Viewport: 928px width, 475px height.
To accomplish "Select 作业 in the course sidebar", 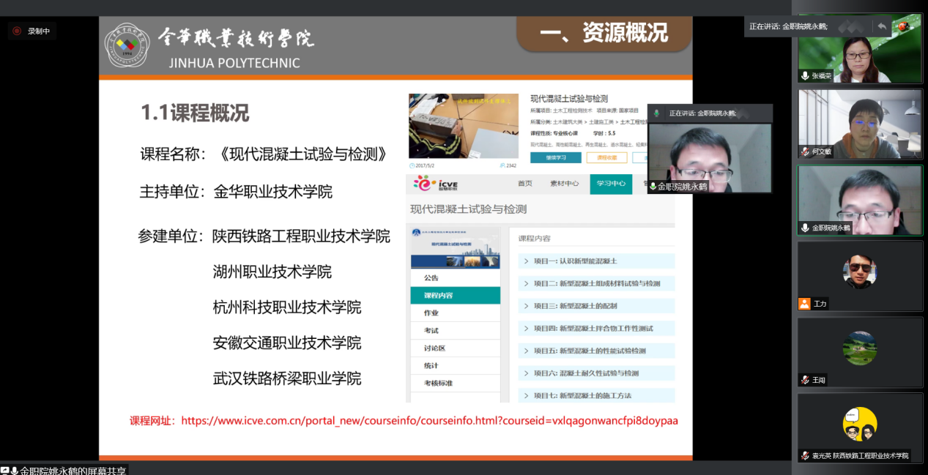I will 431,313.
